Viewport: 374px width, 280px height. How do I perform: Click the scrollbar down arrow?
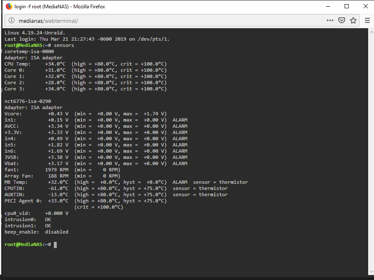[372, 272]
